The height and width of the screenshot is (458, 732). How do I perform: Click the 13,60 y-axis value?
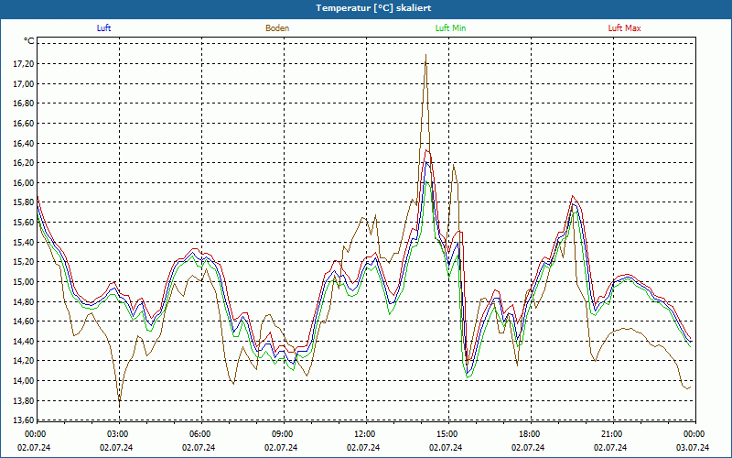tap(24, 420)
